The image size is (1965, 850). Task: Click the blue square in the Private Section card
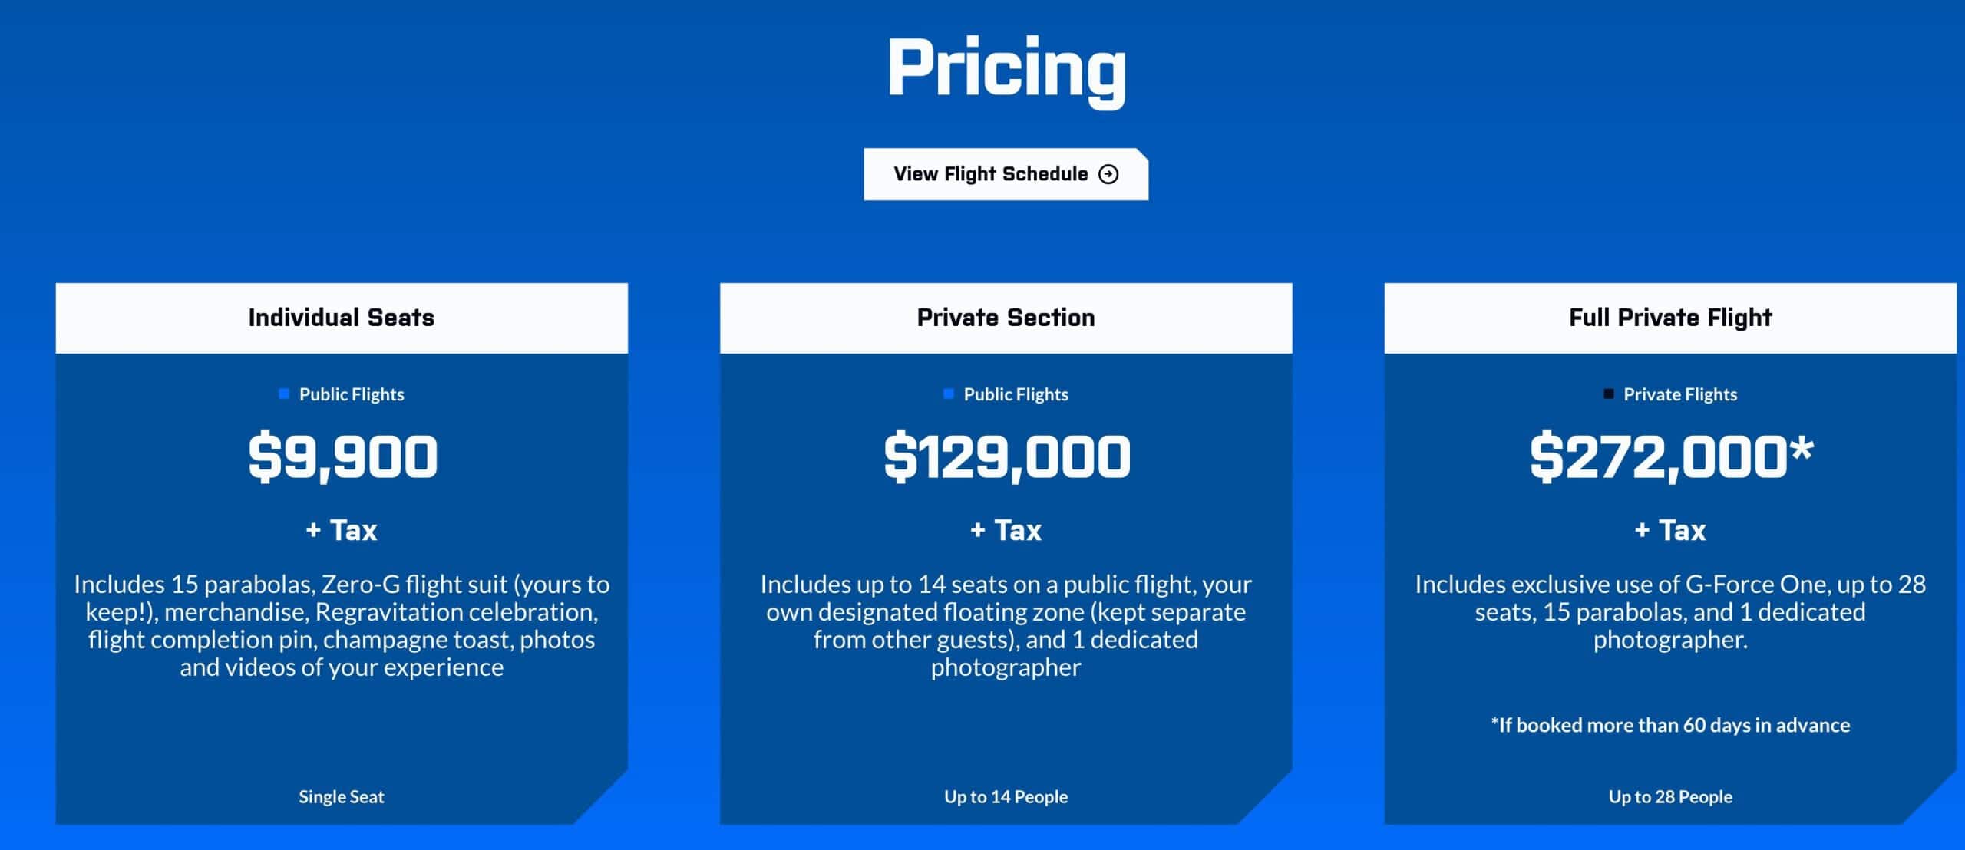(949, 394)
